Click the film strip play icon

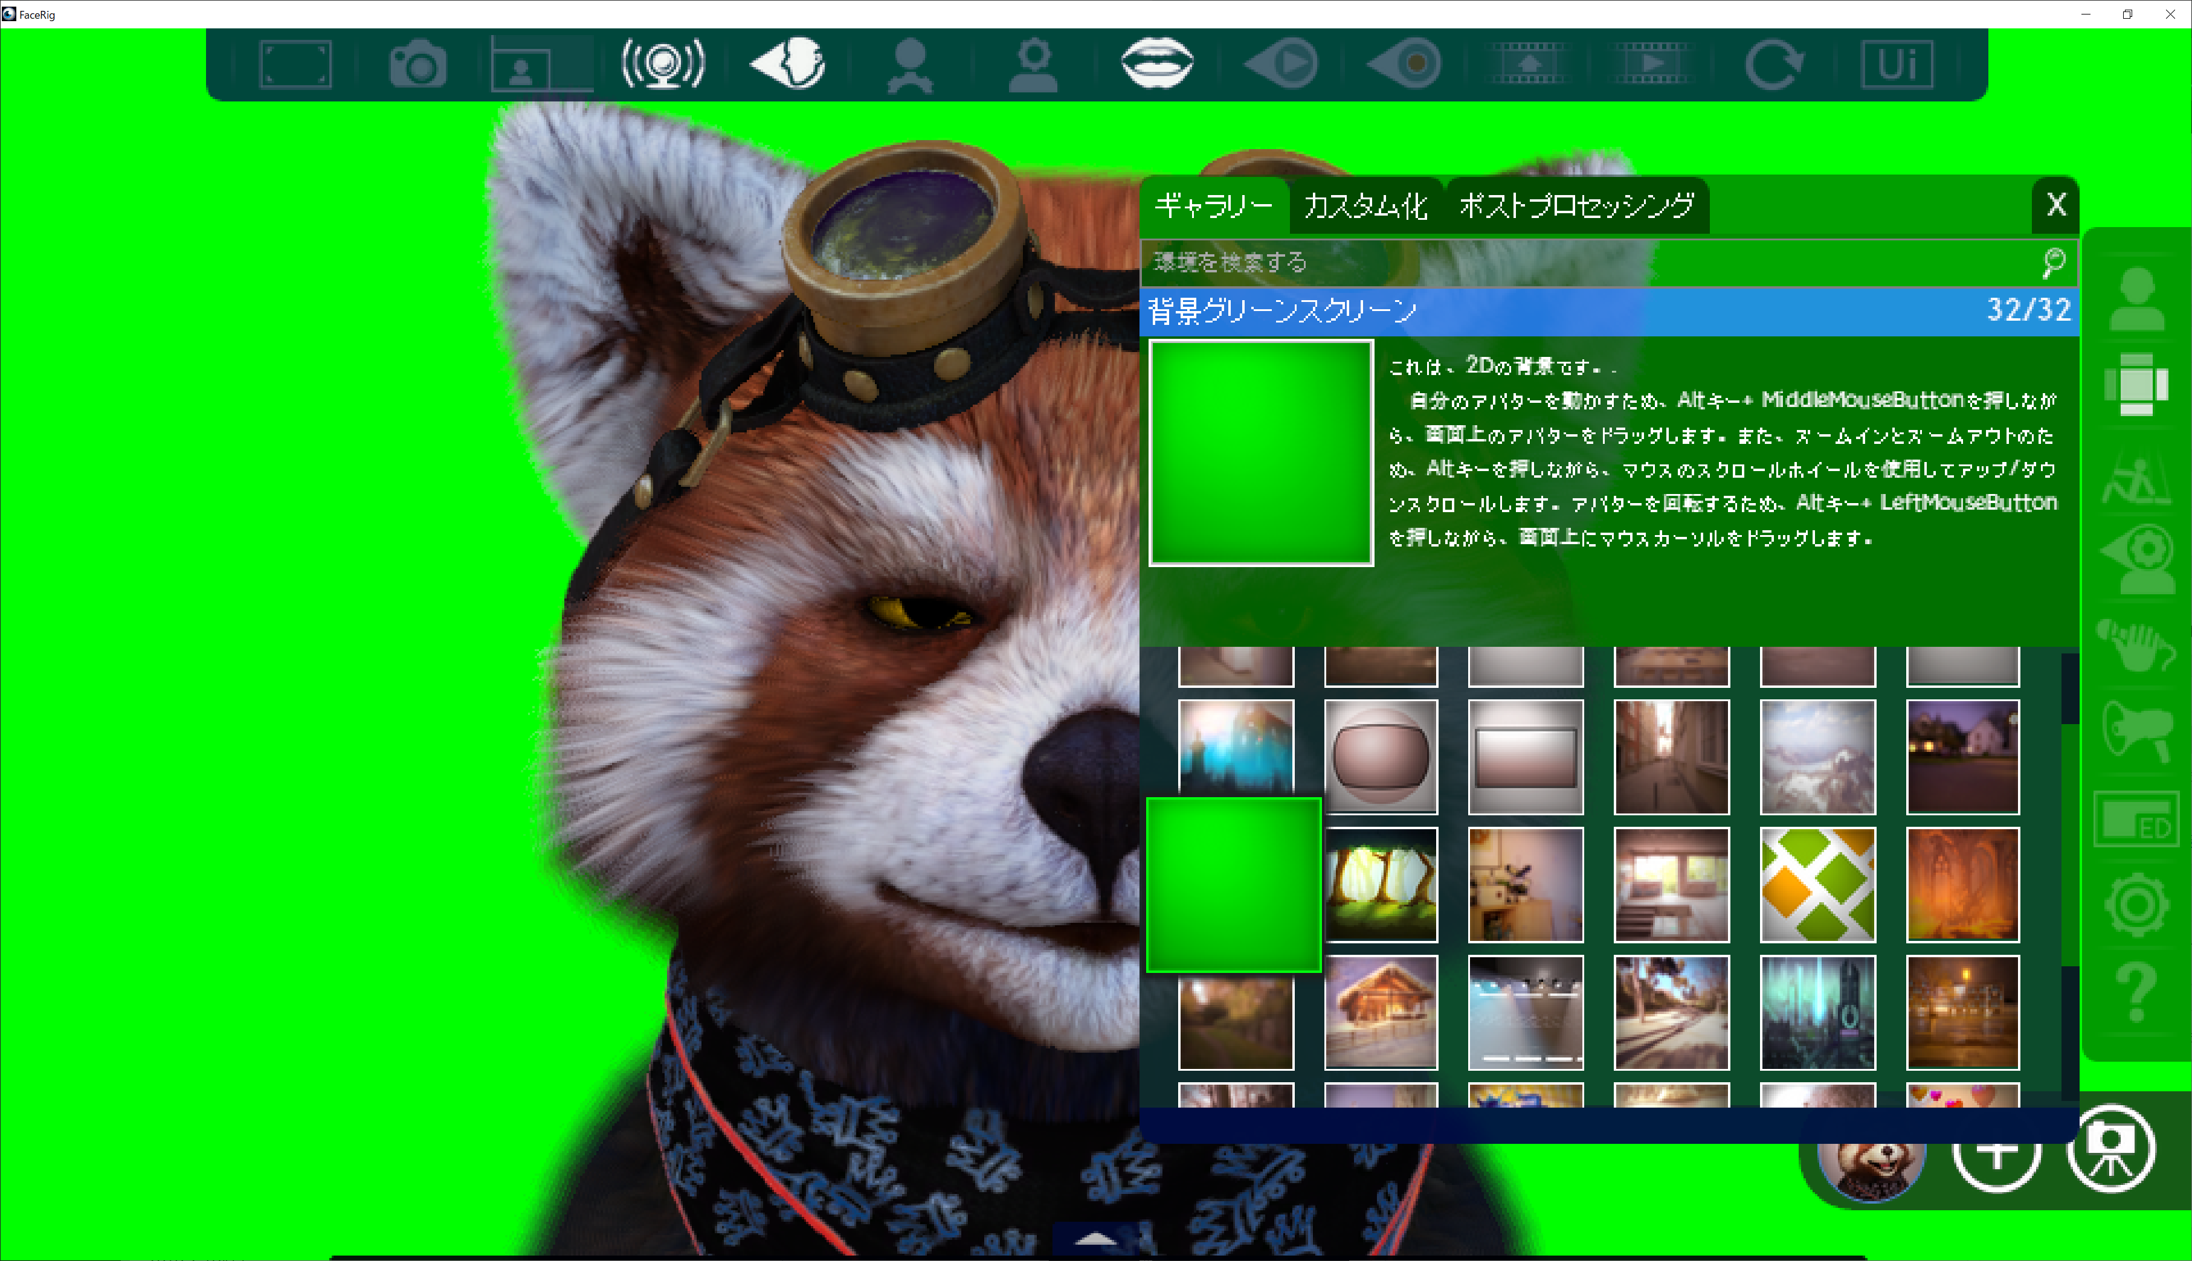tap(1651, 64)
